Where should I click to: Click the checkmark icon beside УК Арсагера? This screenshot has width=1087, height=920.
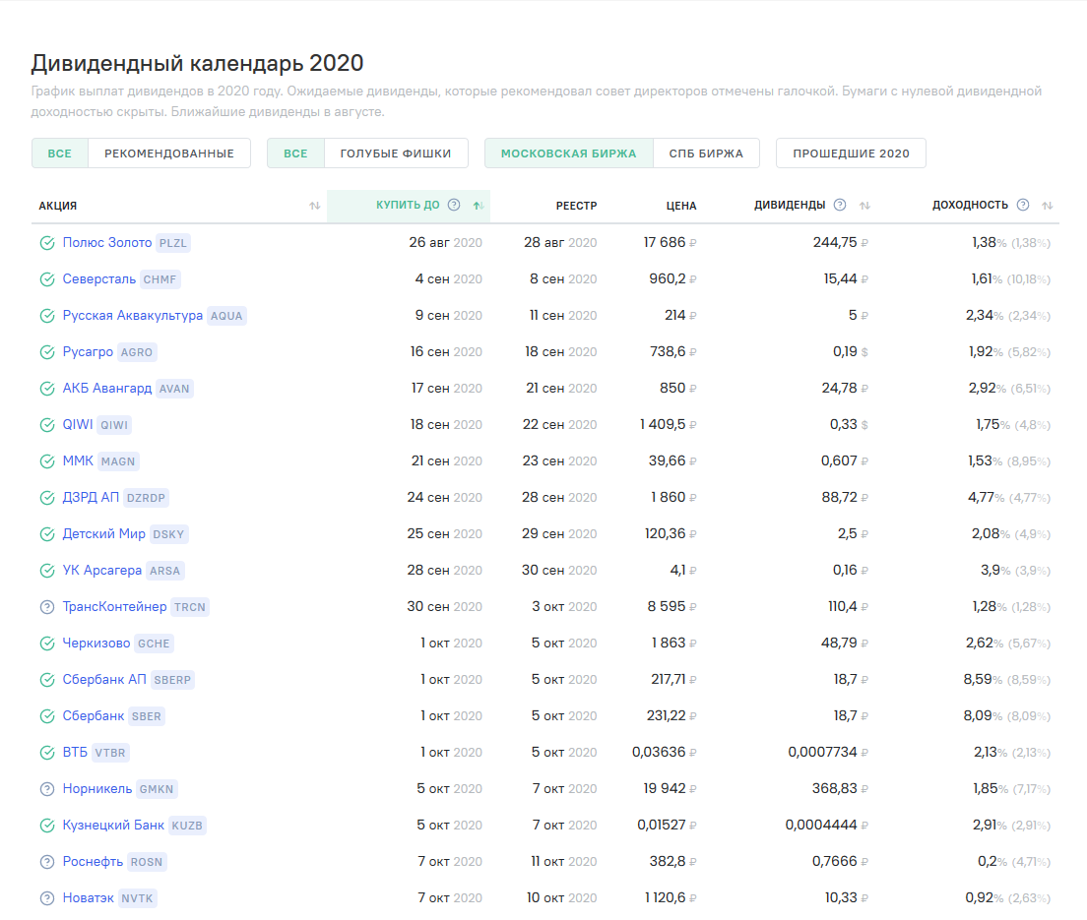[47, 571]
